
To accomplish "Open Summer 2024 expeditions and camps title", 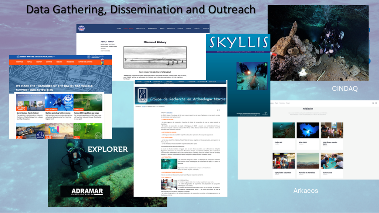I will [87, 113].
